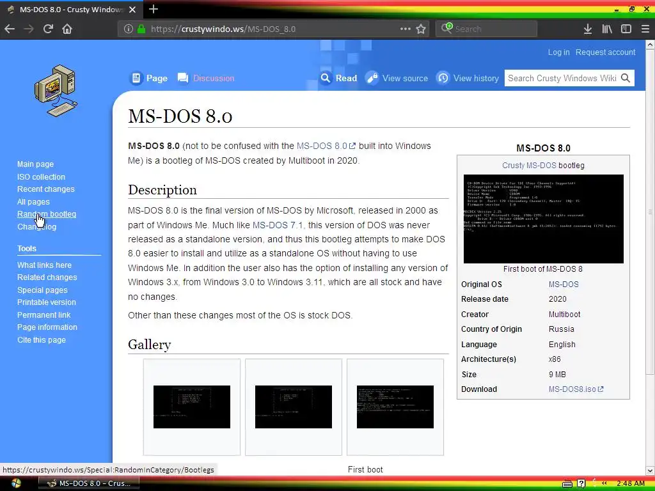Viewport: 655px width, 491px height.
Task: Click the Log in link
Action: 558,52
